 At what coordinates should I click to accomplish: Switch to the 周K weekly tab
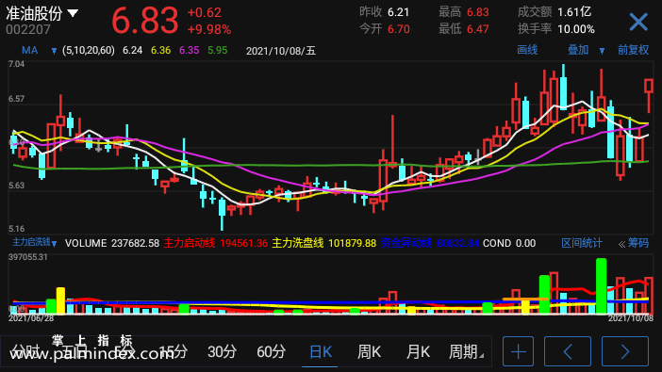click(x=370, y=352)
